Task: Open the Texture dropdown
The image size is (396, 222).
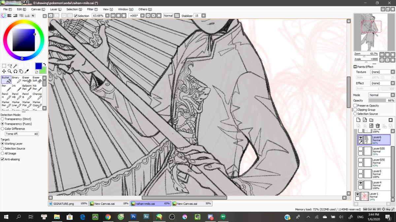Action: click(392, 72)
